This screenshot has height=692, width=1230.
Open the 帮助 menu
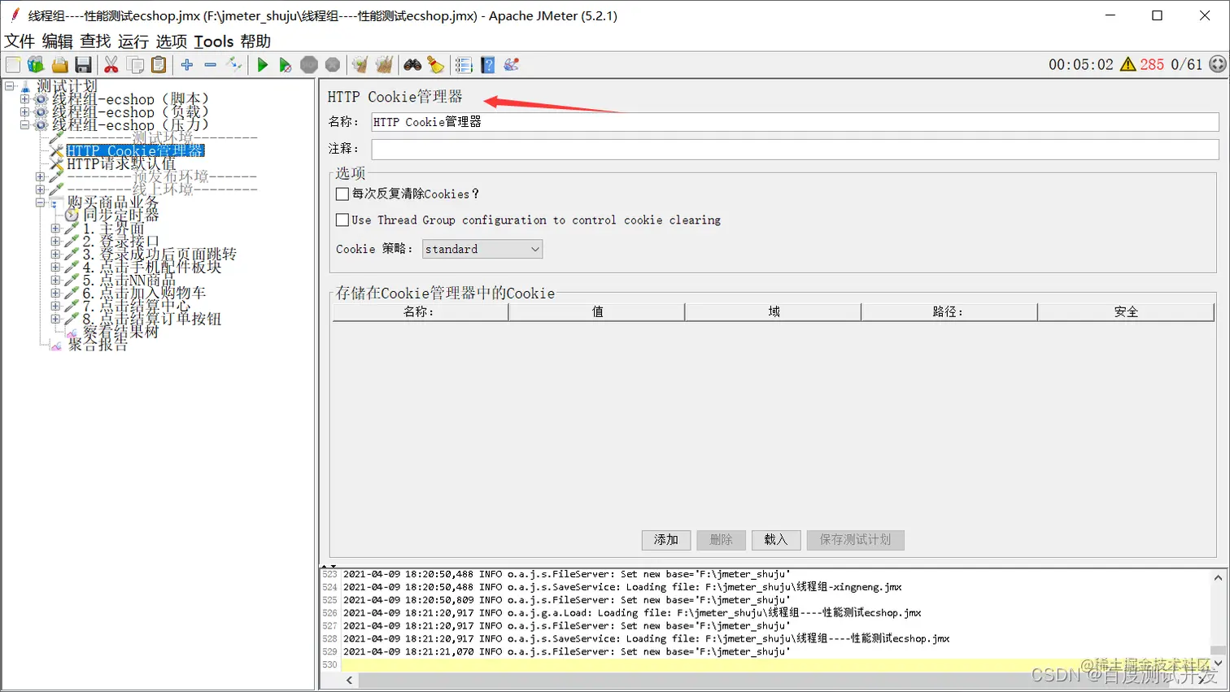pyautogui.click(x=255, y=41)
